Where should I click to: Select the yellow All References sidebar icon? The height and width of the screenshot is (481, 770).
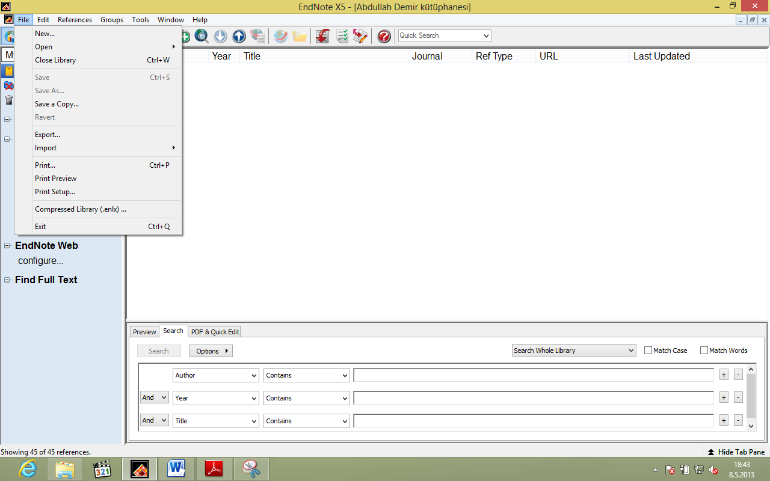tap(9, 71)
